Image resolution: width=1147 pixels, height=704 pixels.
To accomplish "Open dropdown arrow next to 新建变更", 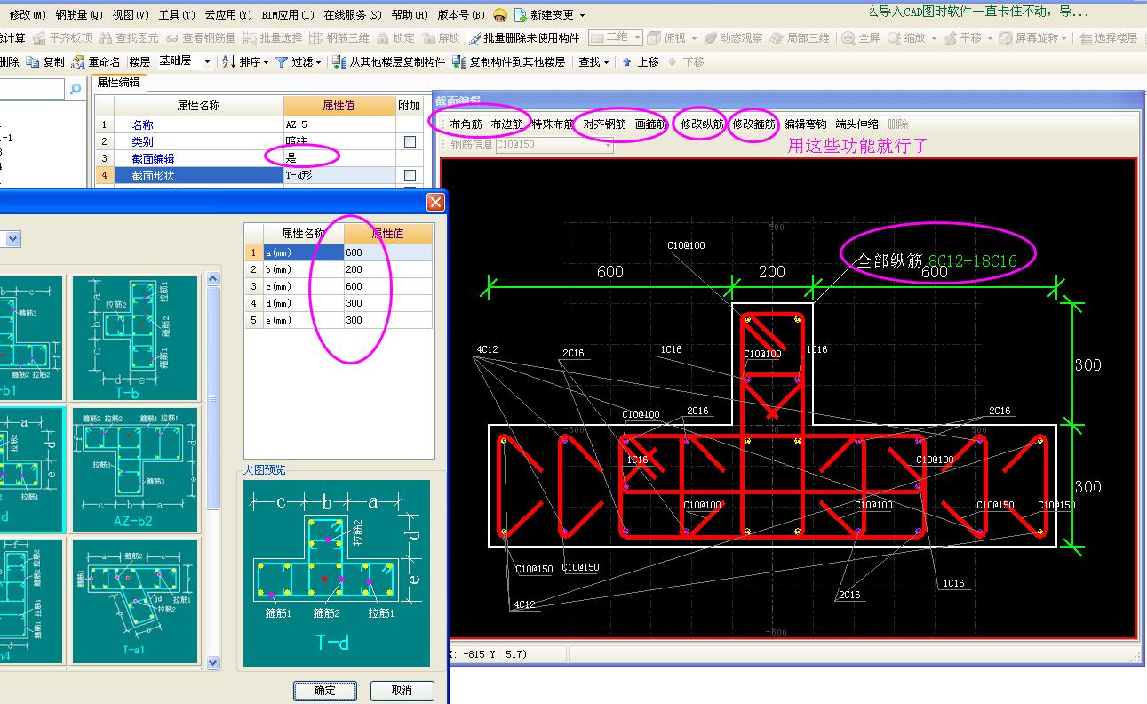I will pos(582,15).
